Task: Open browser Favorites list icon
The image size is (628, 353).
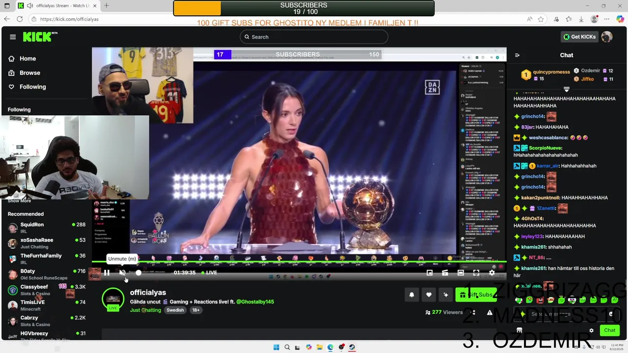Action: 569,19
